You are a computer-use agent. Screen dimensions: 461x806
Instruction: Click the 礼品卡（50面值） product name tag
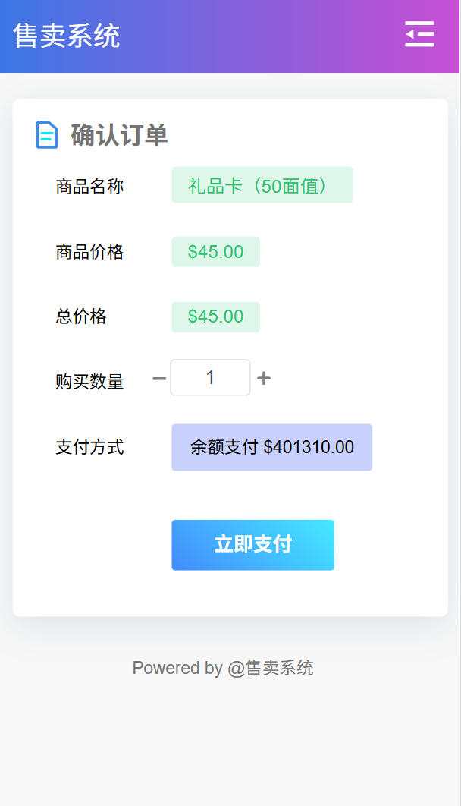coord(262,185)
